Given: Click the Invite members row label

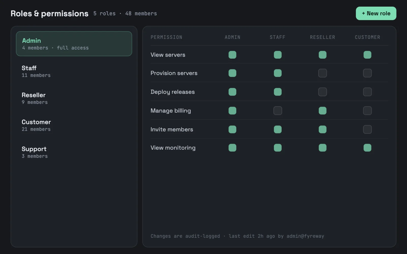Looking at the screenshot, I should (172, 130).
